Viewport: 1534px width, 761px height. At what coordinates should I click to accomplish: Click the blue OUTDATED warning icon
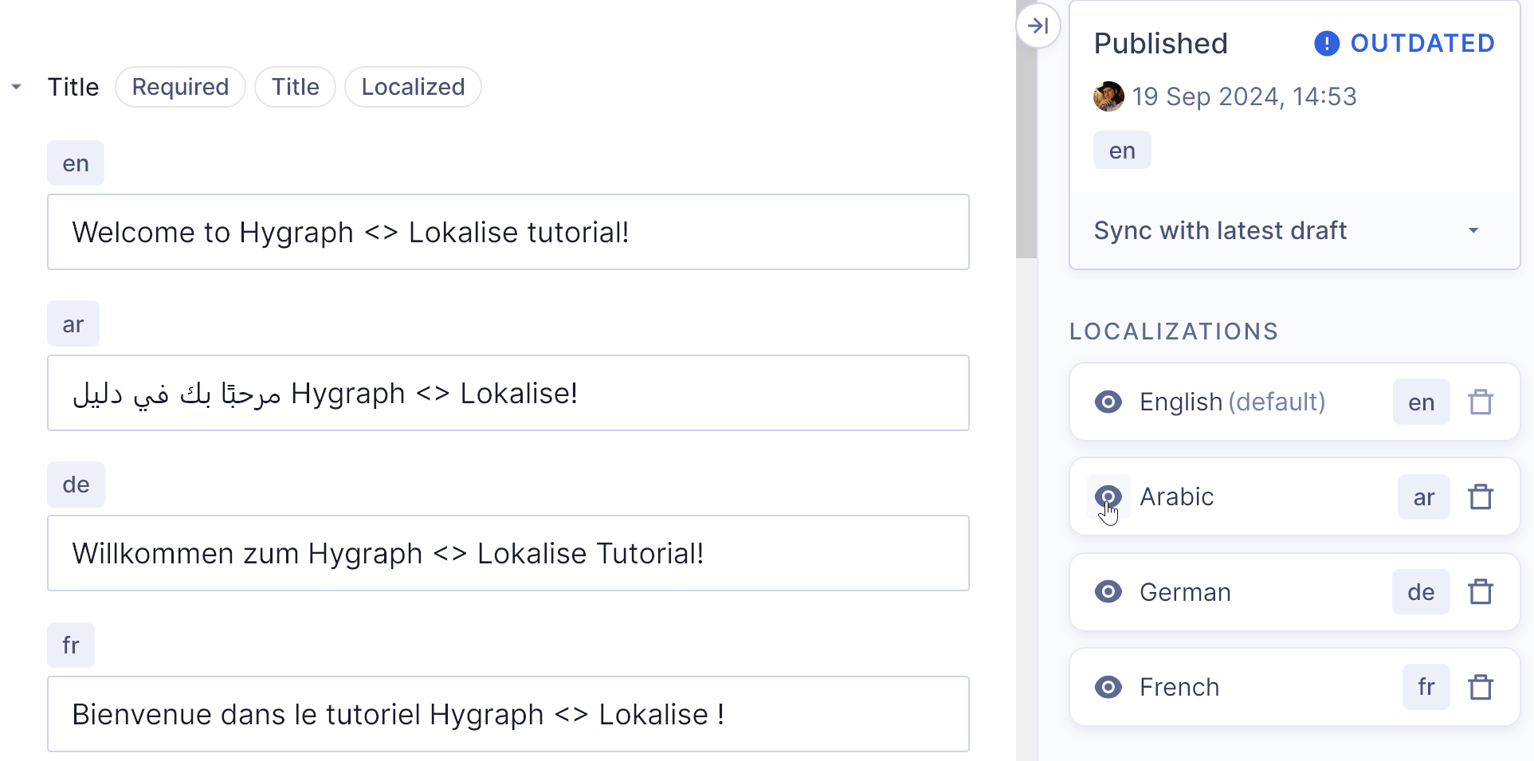tap(1326, 43)
